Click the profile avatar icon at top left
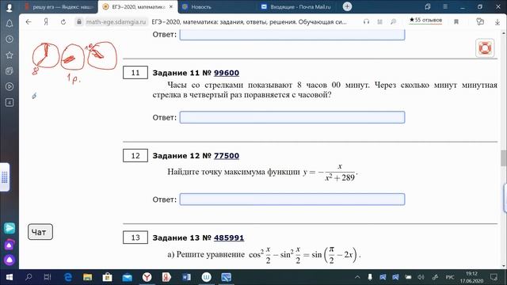Image resolution: width=507 pixels, height=285 pixels. (9, 7)
